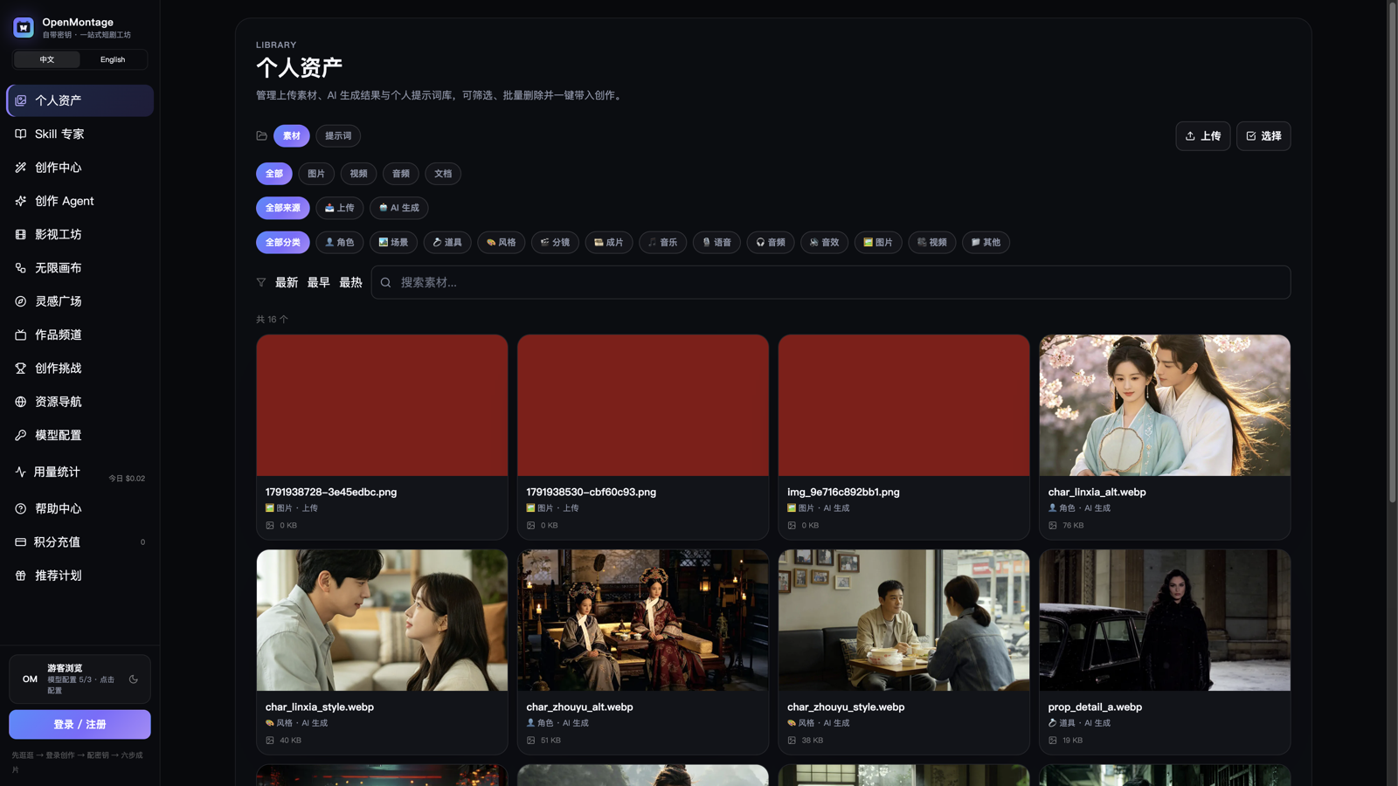The width and height of the screenshot is (1398, 786).
Task: Sort assets by 最热
Action: click(350, 282)
